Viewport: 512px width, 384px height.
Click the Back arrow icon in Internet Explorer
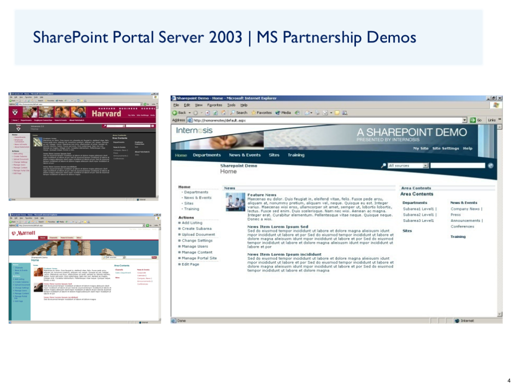click(x=174, y=112)
